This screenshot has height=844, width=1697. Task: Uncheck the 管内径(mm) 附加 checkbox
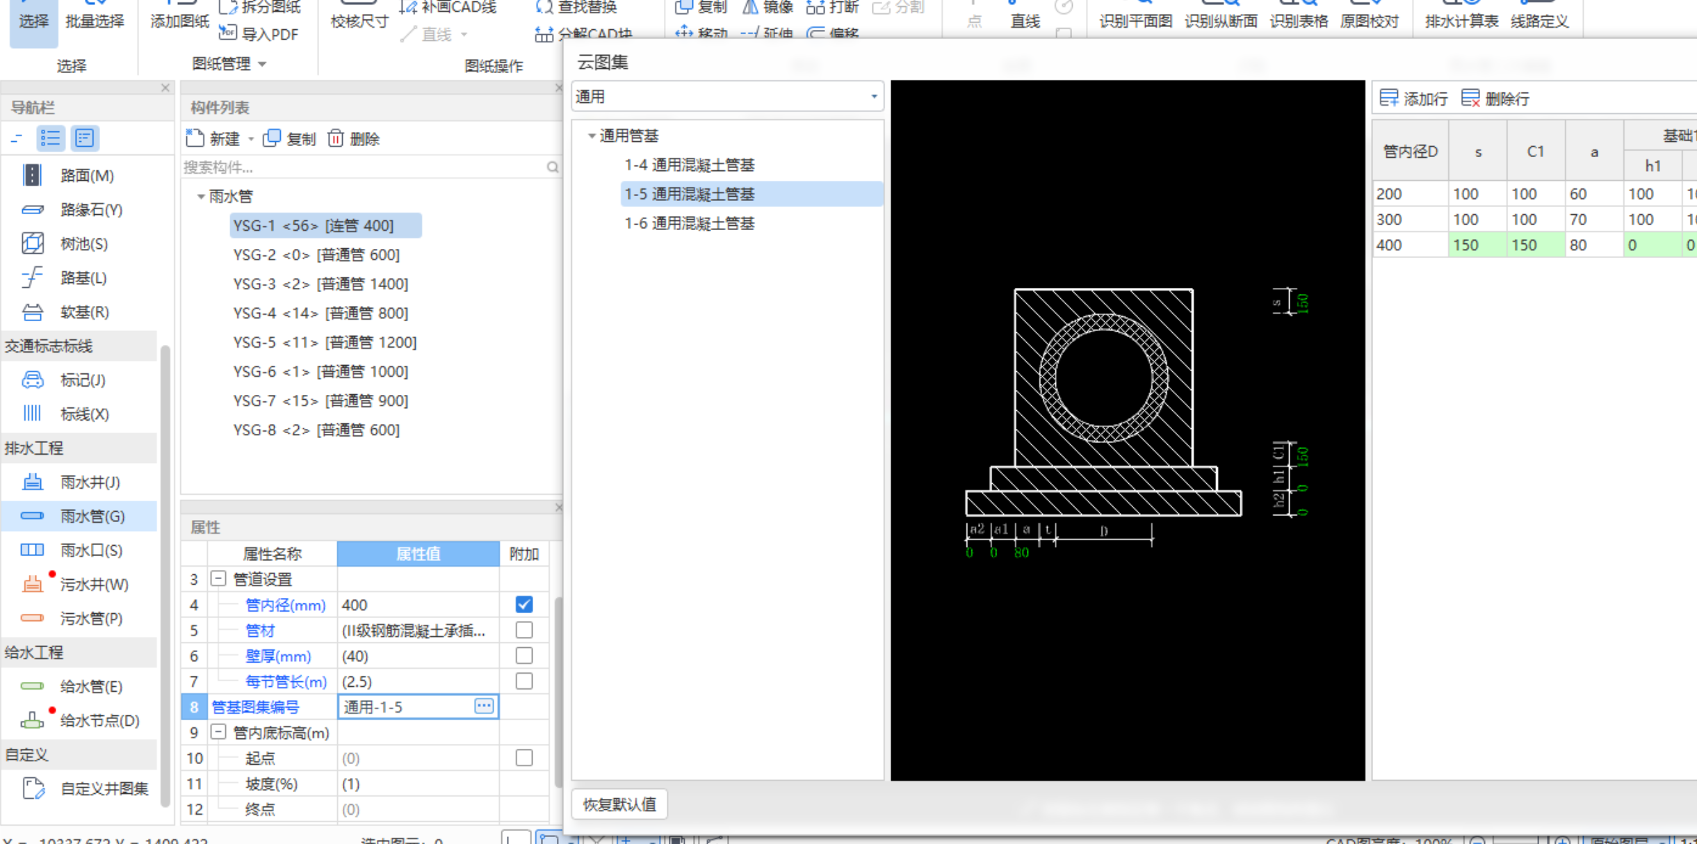pyautogui.click(x=524, y=604)
